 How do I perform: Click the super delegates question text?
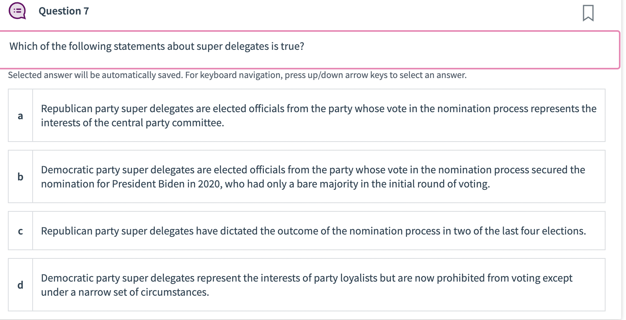(157, 46)
